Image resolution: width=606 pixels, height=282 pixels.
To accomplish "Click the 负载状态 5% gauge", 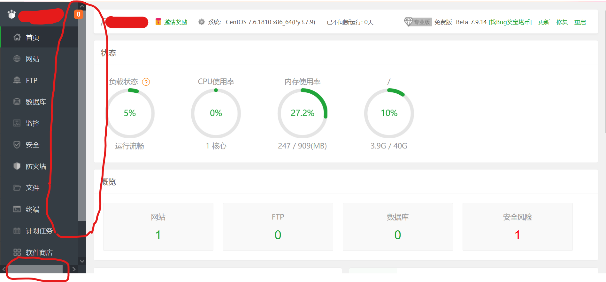I will pos(130,113).
